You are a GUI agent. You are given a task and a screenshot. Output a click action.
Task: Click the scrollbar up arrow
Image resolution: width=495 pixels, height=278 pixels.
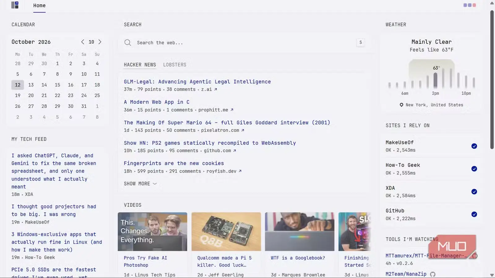click(x=492, y=3)
